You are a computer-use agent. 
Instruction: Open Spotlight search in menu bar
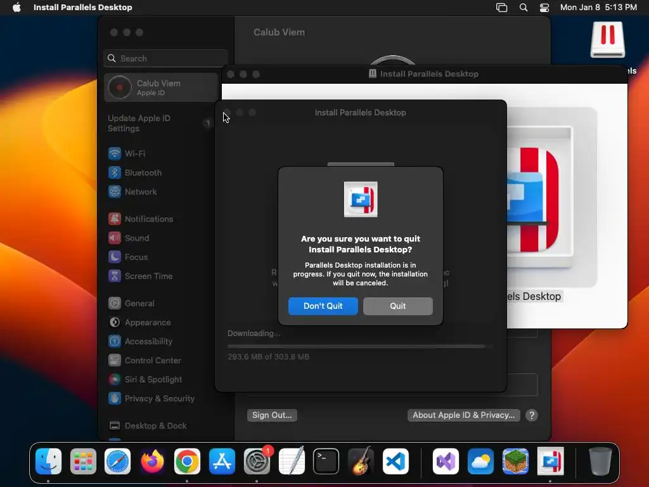tap(524, 8)
